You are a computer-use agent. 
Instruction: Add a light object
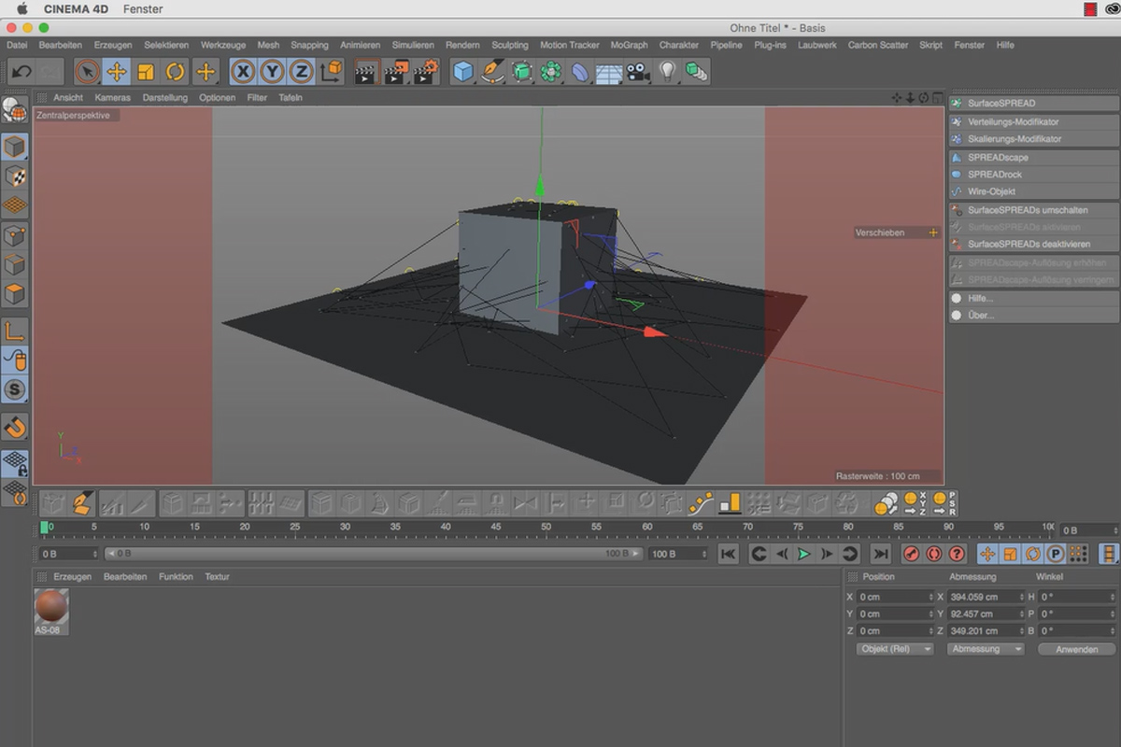click(667, 71)
